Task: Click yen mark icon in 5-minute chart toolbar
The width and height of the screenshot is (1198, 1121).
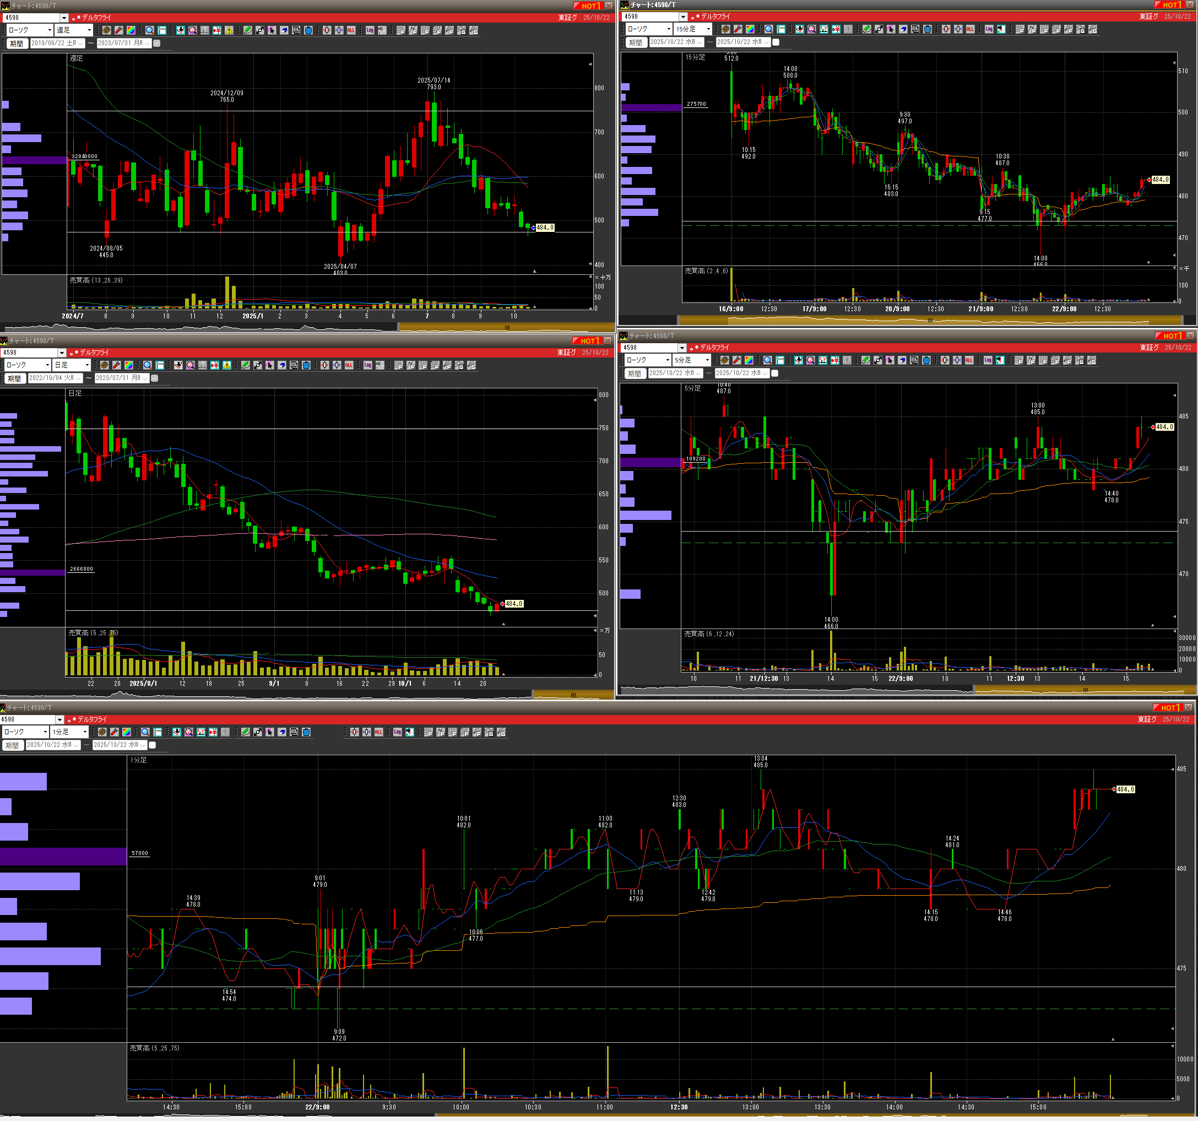Action: (834, 360)
